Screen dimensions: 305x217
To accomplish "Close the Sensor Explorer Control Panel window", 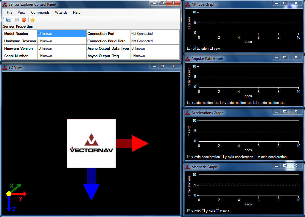I will (174, 3).
